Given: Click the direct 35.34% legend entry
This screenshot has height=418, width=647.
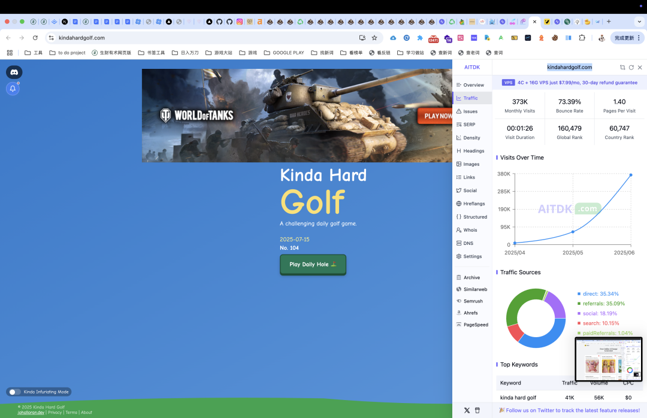Looking at the screenshot, I should 598,294.
